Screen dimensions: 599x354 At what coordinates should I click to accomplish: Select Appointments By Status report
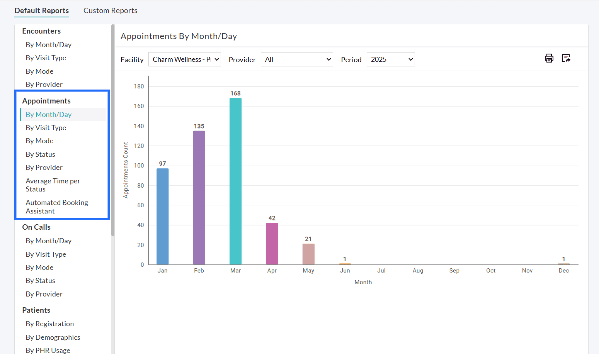coord(40,154)
